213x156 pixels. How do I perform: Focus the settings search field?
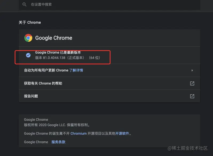click(109, 5)
